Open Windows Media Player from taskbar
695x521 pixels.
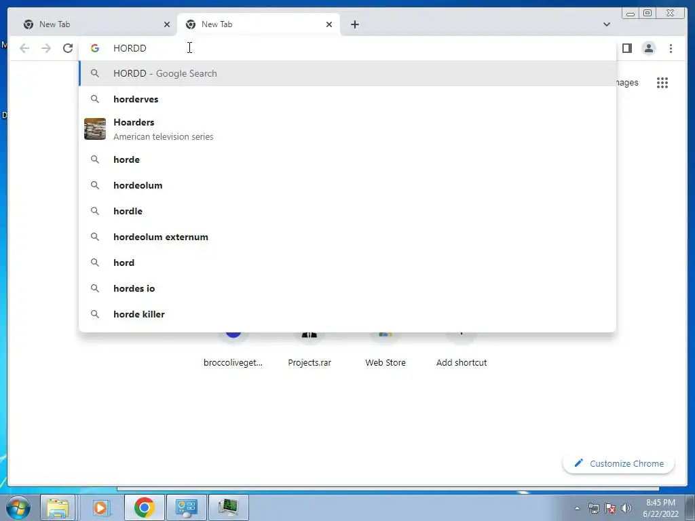tap(100, 507)
